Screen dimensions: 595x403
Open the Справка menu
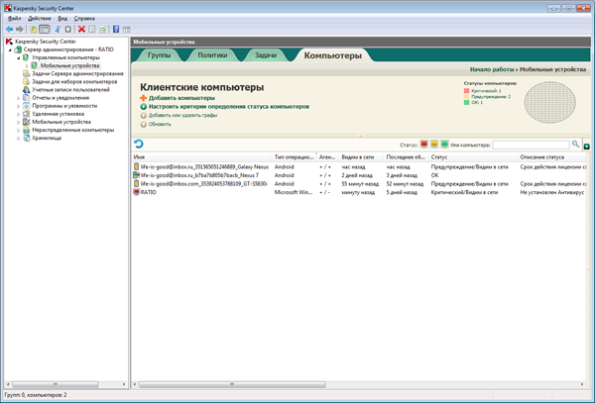84,18
